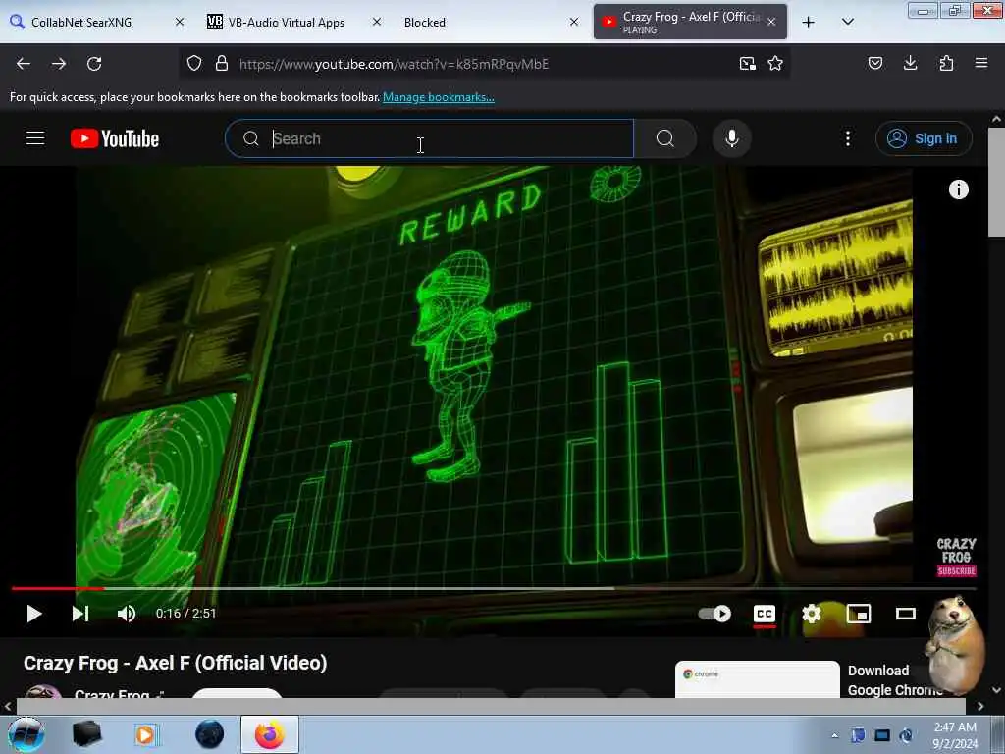Click the Chrome ad thumbnail card
The height and width of the screenshot is (754, 1005).
(x=757, y=679)
